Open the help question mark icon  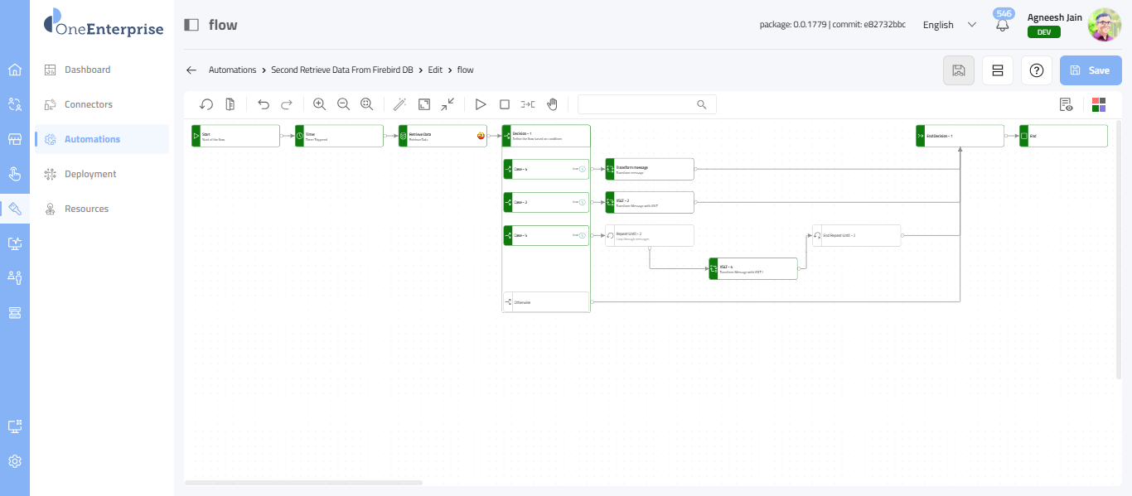(1036, 70)
